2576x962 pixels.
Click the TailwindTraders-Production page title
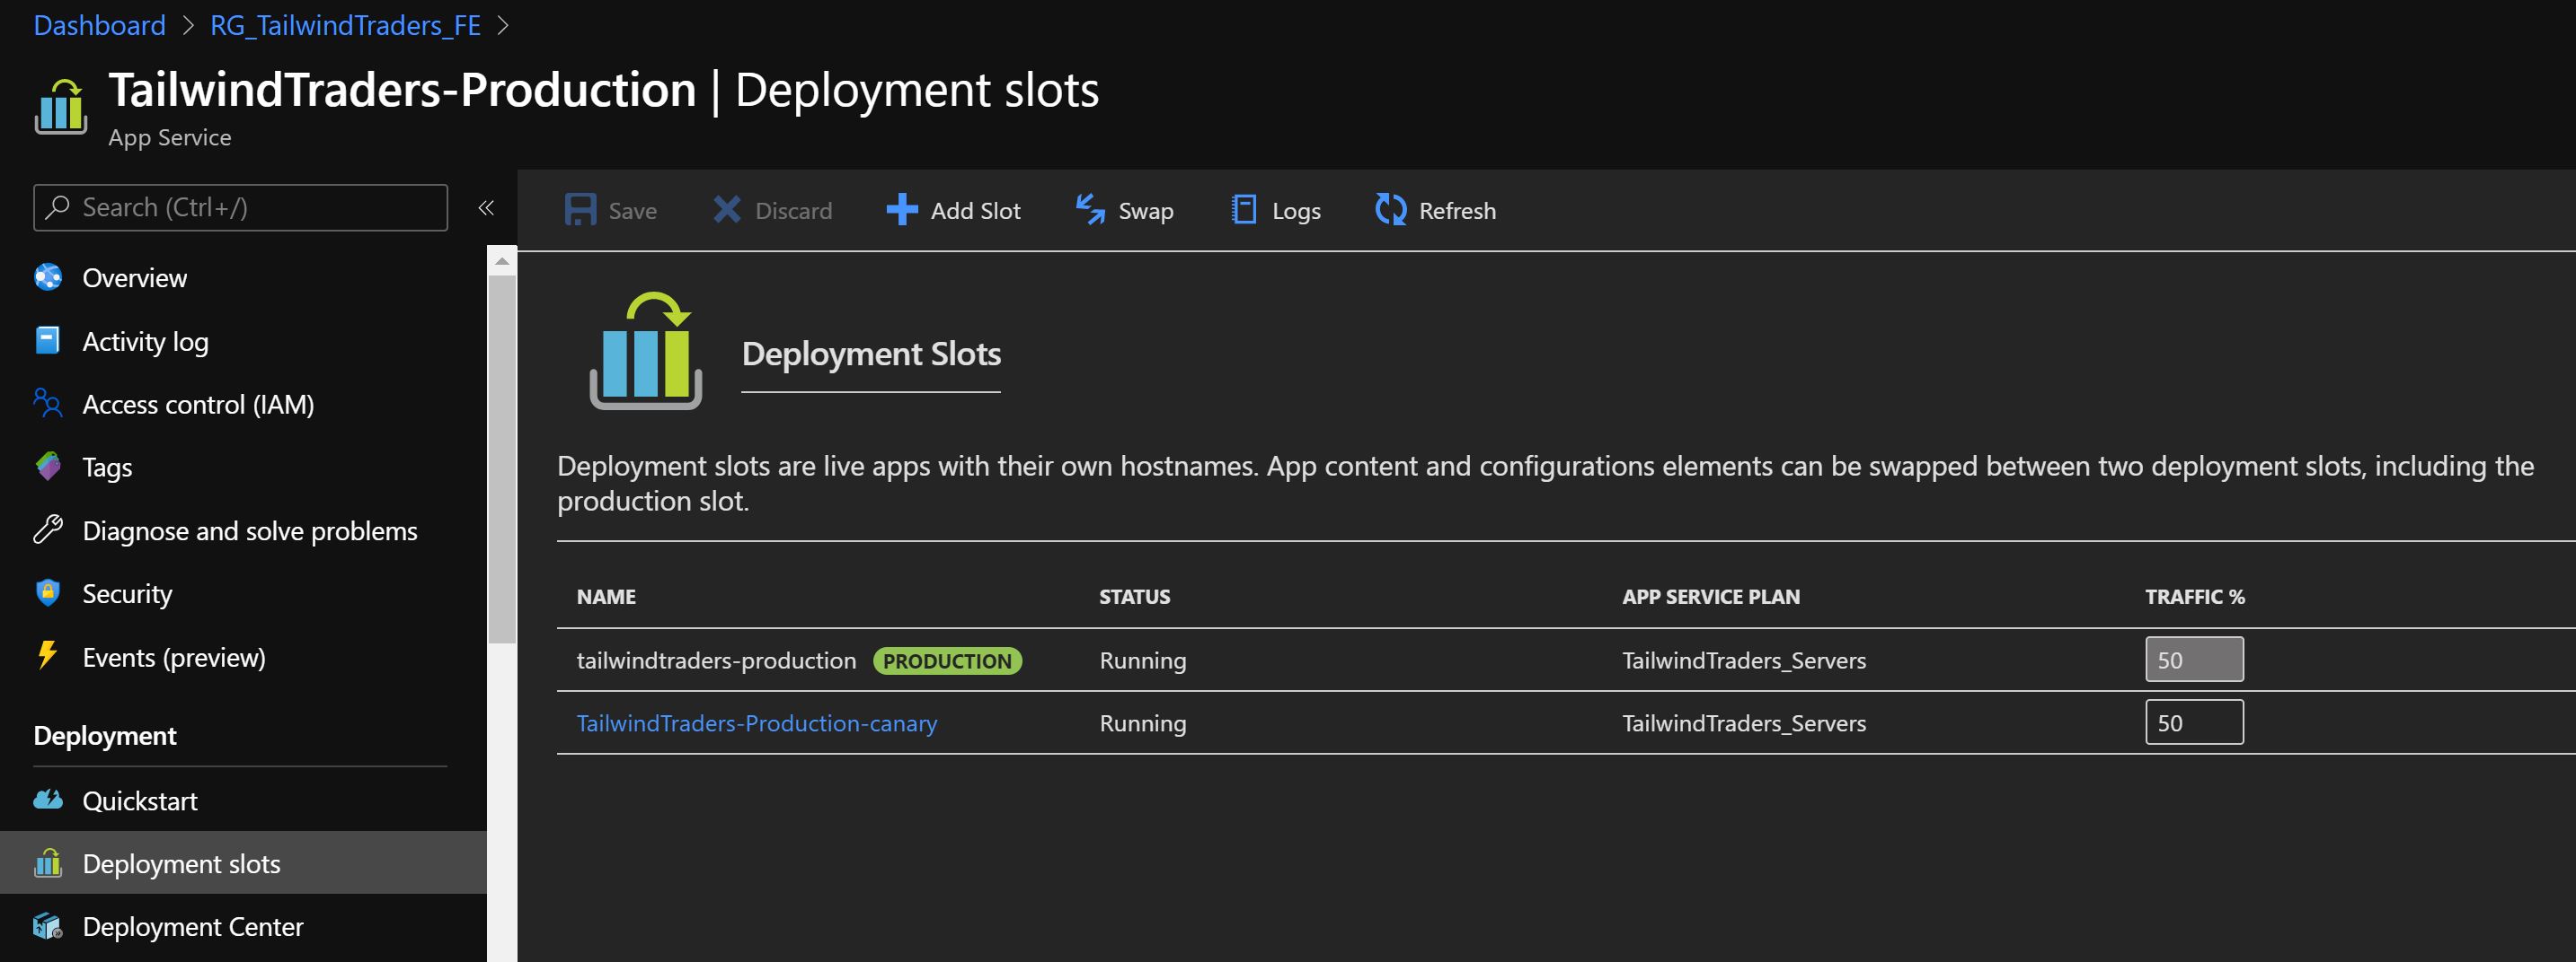click(x=402, y=89)
